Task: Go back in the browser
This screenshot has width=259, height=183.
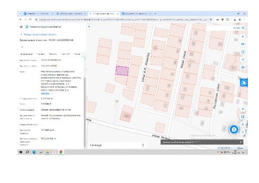Action: [x=20, y=19]
